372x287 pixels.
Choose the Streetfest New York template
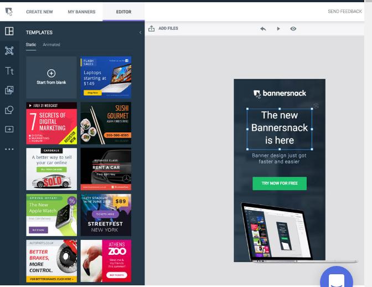point(106,215)
